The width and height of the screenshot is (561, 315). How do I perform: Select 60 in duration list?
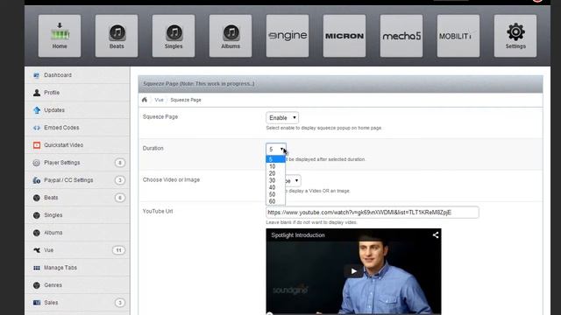pos(275,201)
